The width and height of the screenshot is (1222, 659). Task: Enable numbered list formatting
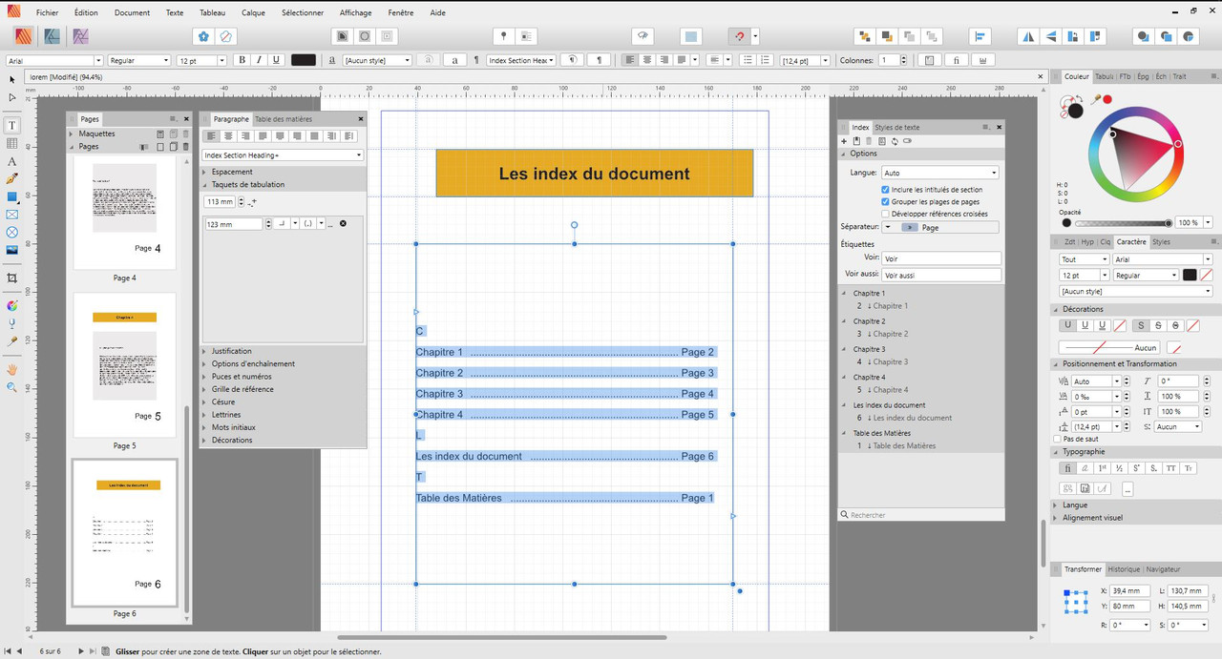click(x=765, y=60)
